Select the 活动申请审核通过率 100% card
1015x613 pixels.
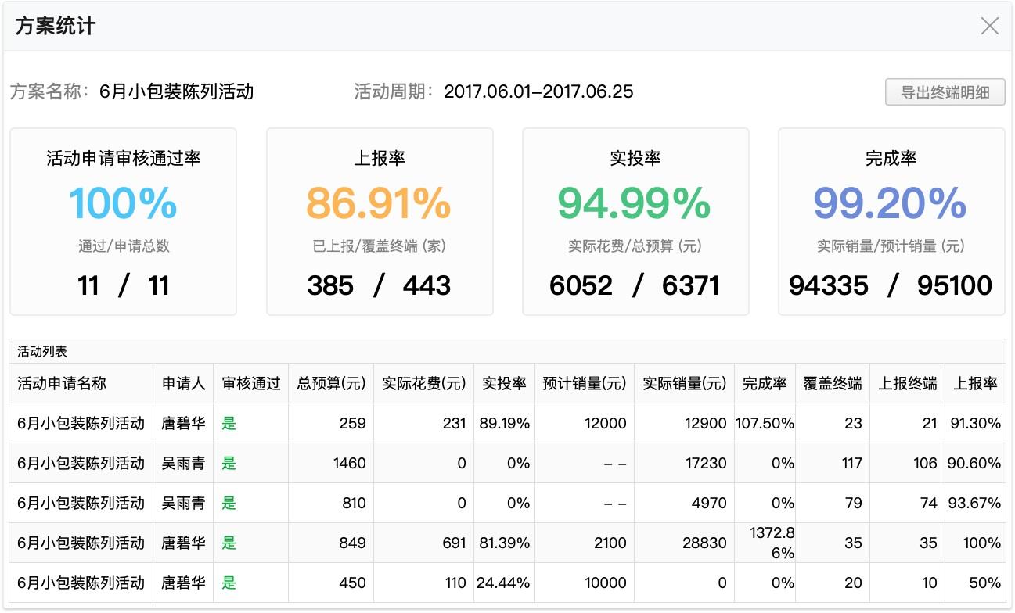point(123,222)
